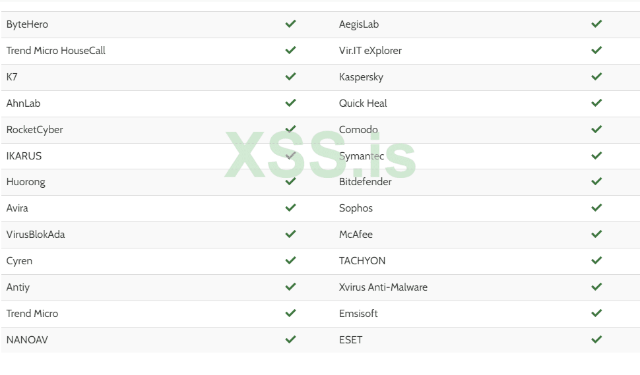Select the Huorong row label

click(x=26, y=182)
